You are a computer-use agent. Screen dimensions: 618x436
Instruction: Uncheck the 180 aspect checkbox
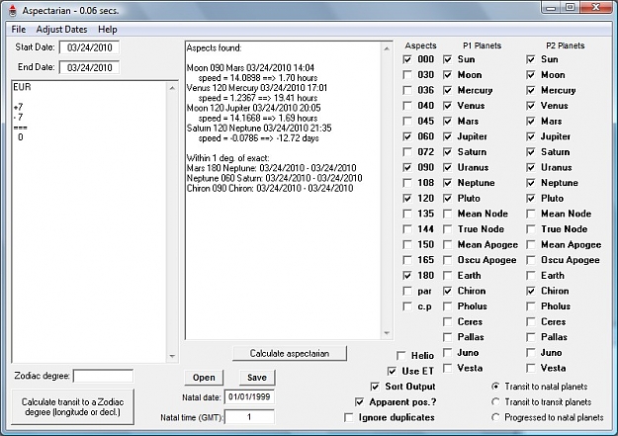coord(407,276)
